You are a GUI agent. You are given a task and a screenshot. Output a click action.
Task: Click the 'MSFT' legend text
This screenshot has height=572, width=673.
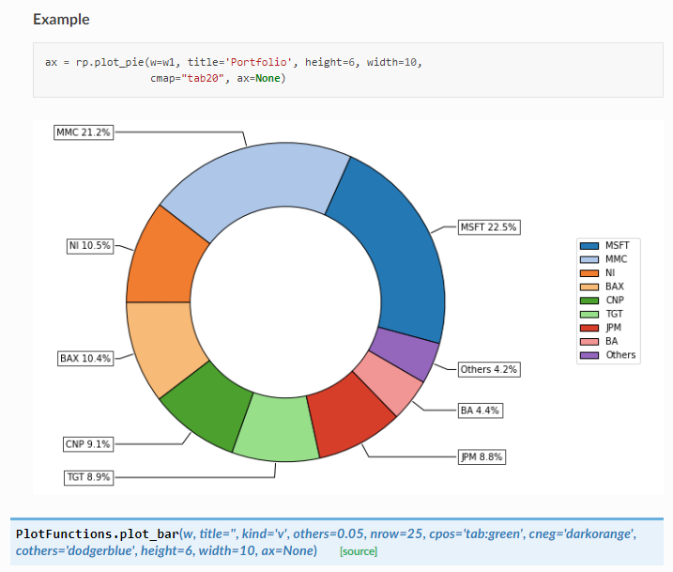pyautogui.click(x=618, y=246)
